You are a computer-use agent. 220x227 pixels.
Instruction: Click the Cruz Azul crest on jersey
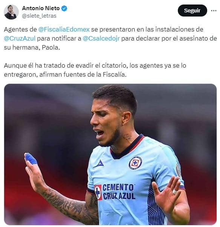coord(135,163)
